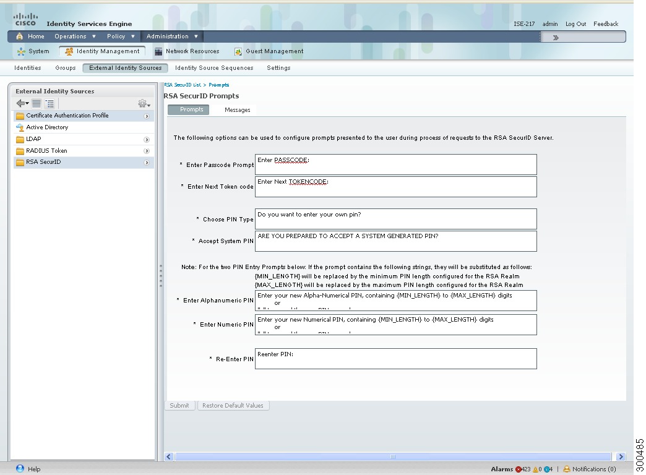Click the Log Out link

click(575, 24)
